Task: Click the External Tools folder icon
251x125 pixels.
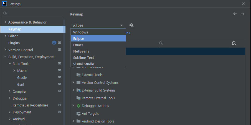Action: [x=78, y=75]
